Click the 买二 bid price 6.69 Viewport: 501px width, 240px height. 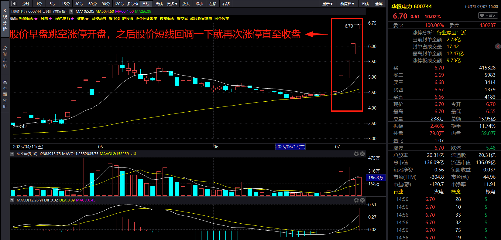click(439, 75)
